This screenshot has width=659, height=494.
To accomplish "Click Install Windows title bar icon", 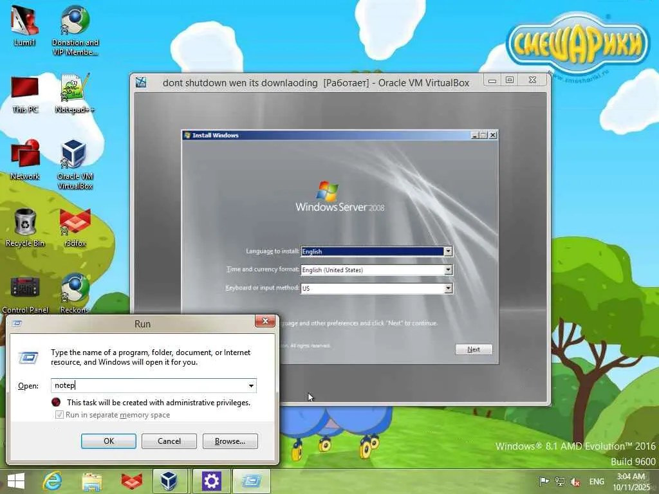I will coord(187,135).
